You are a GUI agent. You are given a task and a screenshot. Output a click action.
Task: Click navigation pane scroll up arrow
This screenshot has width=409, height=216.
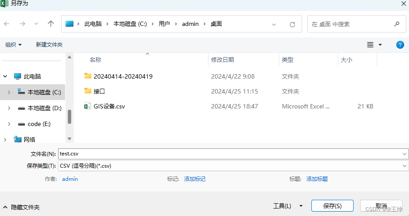click(69, 57)
